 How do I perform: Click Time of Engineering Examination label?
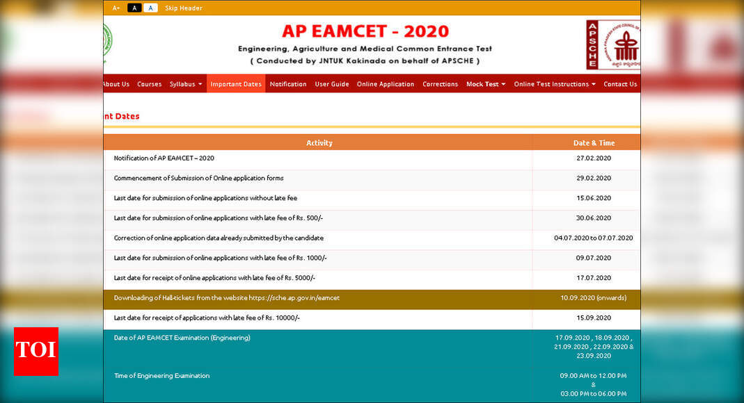click(x=161, y=375)
